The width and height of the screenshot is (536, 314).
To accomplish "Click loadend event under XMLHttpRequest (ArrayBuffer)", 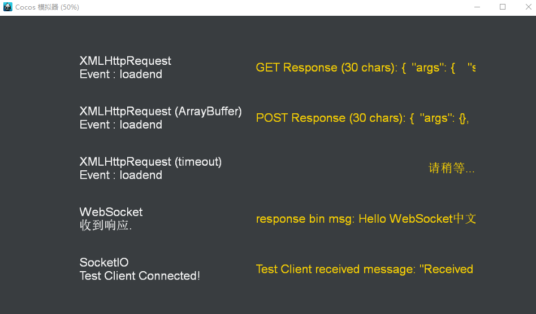I will (121, 125).
